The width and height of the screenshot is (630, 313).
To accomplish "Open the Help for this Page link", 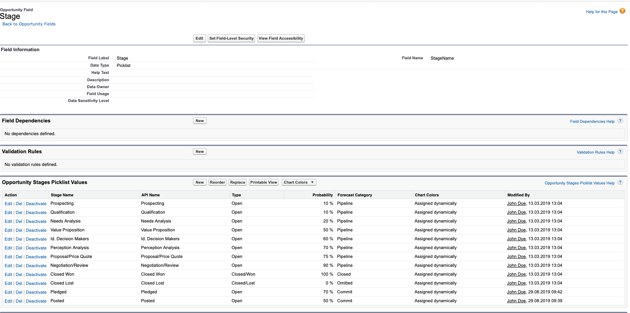I will coord(601,12).
